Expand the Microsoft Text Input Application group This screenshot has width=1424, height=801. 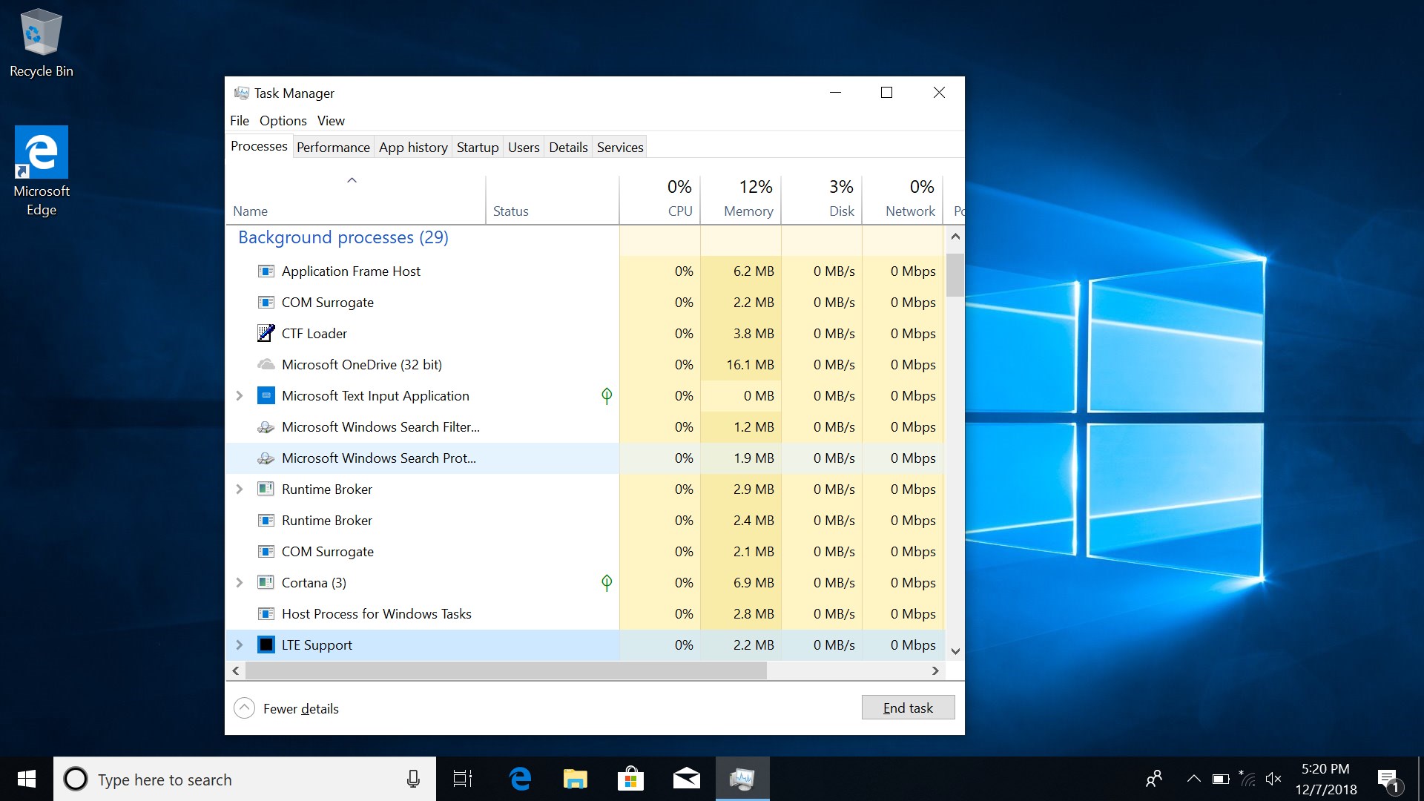click(x=240, y=396)
